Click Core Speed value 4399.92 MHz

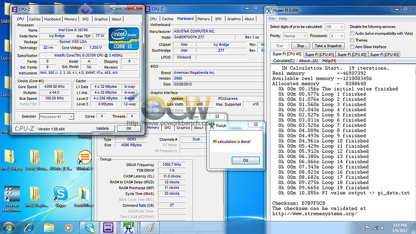(x=55, y=86)
